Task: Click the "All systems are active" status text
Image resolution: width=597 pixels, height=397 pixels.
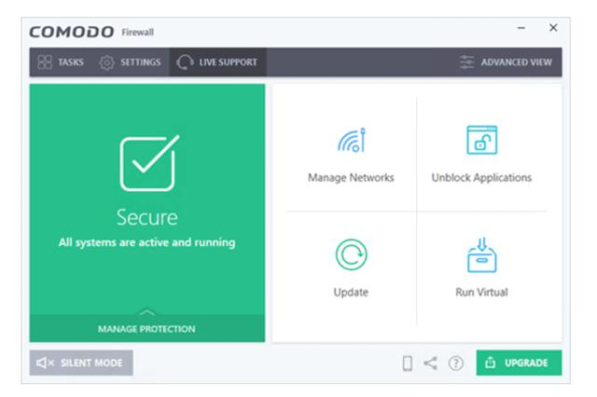Action: [147, 242]
